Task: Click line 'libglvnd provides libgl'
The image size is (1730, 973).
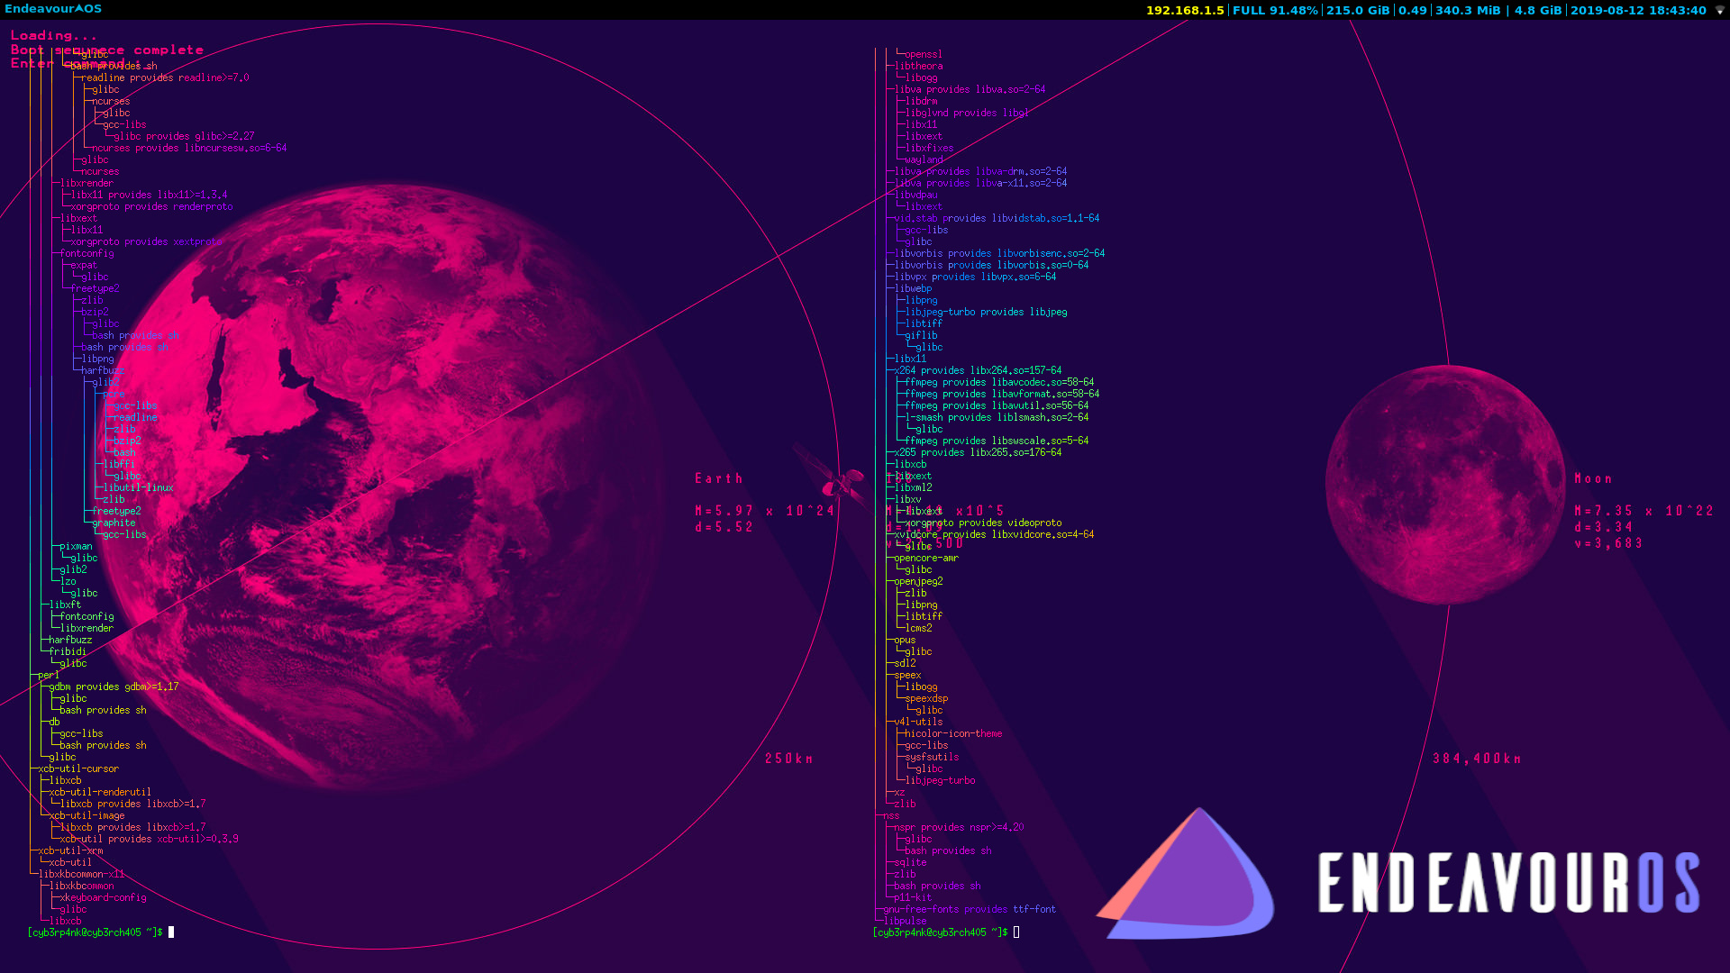Action: [x=967, y=113]
